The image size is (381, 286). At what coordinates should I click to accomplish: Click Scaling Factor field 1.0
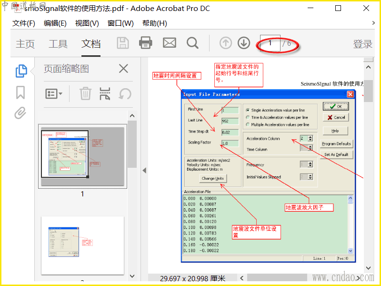(230, 143)
